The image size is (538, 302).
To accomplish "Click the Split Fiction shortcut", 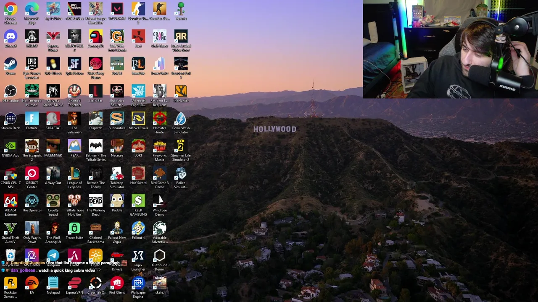I will point(74,64).
